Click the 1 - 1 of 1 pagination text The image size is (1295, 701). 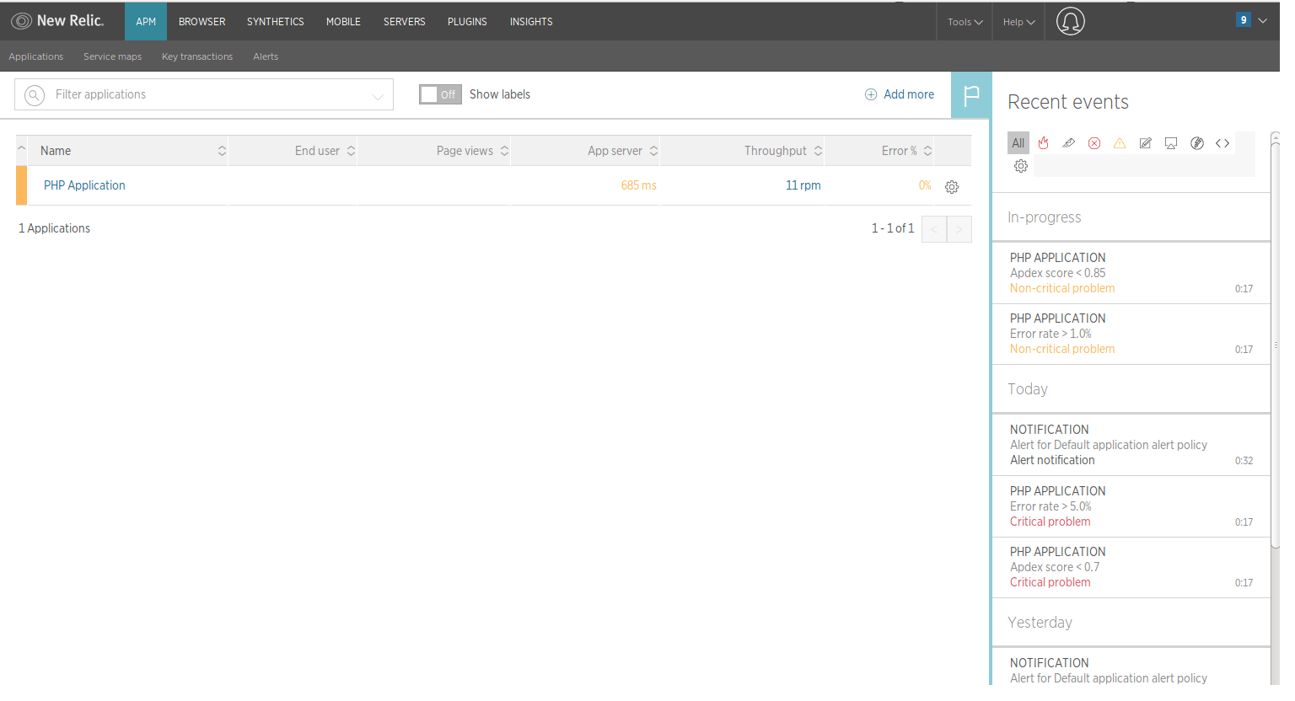pyautogui.click(x=893, y=228)
